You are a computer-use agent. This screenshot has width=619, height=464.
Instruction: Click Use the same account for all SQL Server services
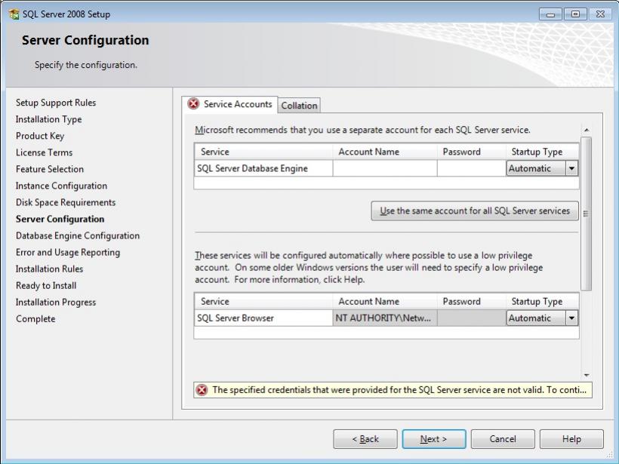coord(475,210)
